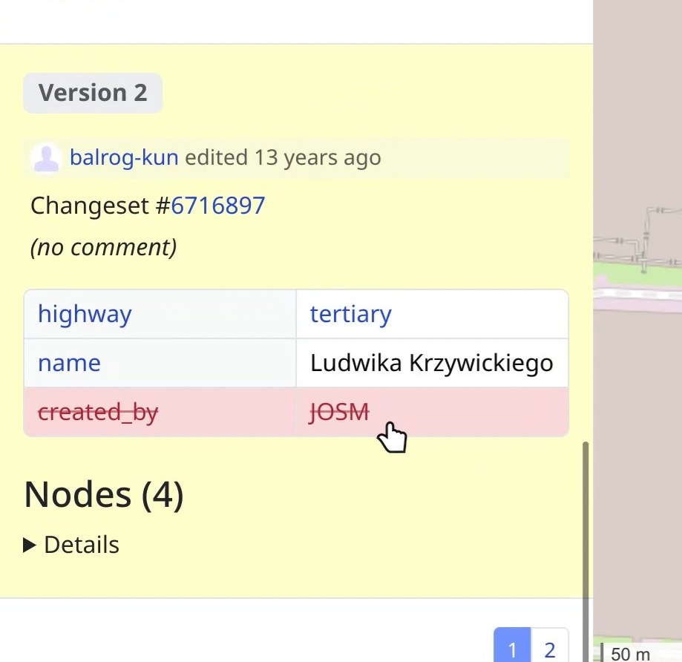Go to page 2 of history
Viewport: 682px width, 662px height.
tap(549, 649)
